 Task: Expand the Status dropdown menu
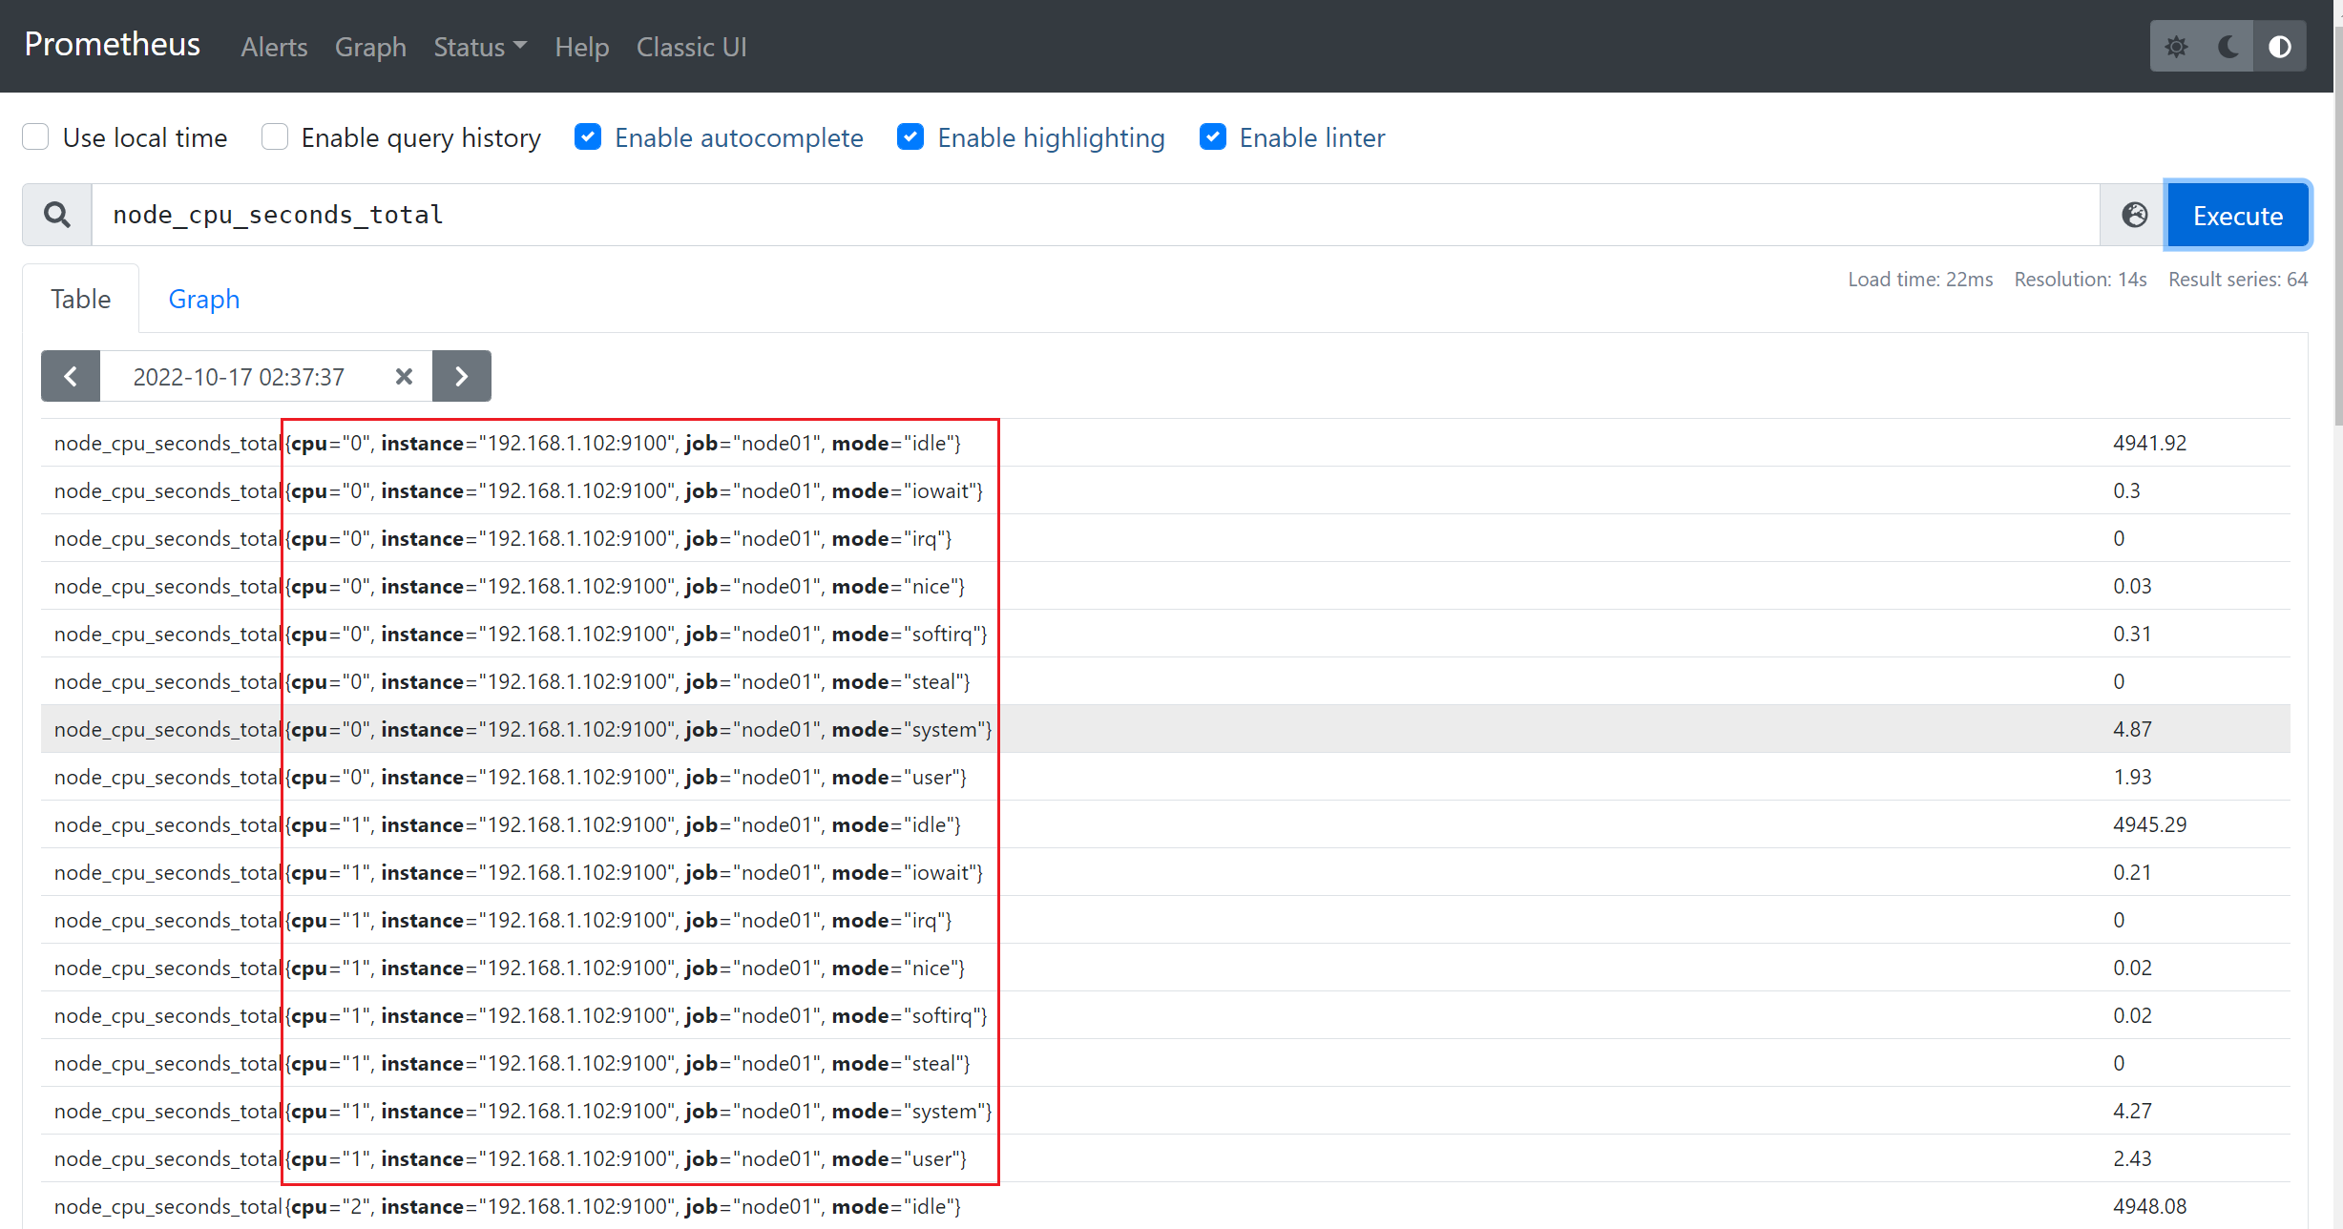(480, 47)
